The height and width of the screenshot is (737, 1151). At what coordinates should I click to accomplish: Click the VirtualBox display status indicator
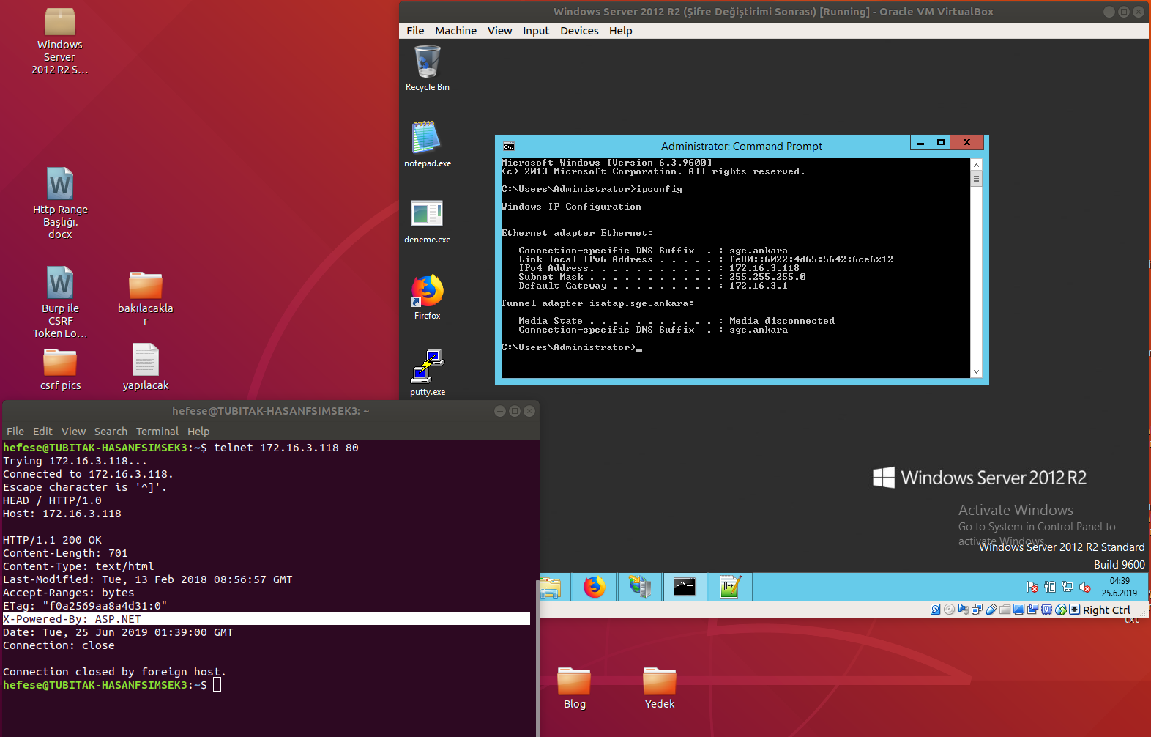(1018, 610)
